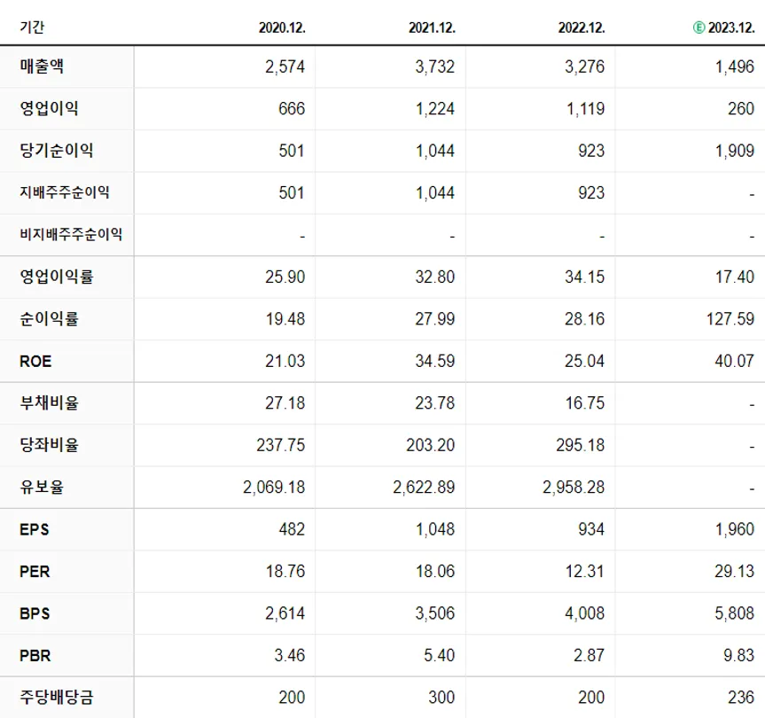765x718 pixels.
Task: Click the ROE value 25.04
Action: pyautogui.click(x=584, y=361)
